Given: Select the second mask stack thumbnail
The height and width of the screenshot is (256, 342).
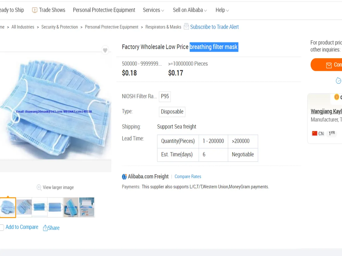Looking at the screenshot, I should [24, 207].
